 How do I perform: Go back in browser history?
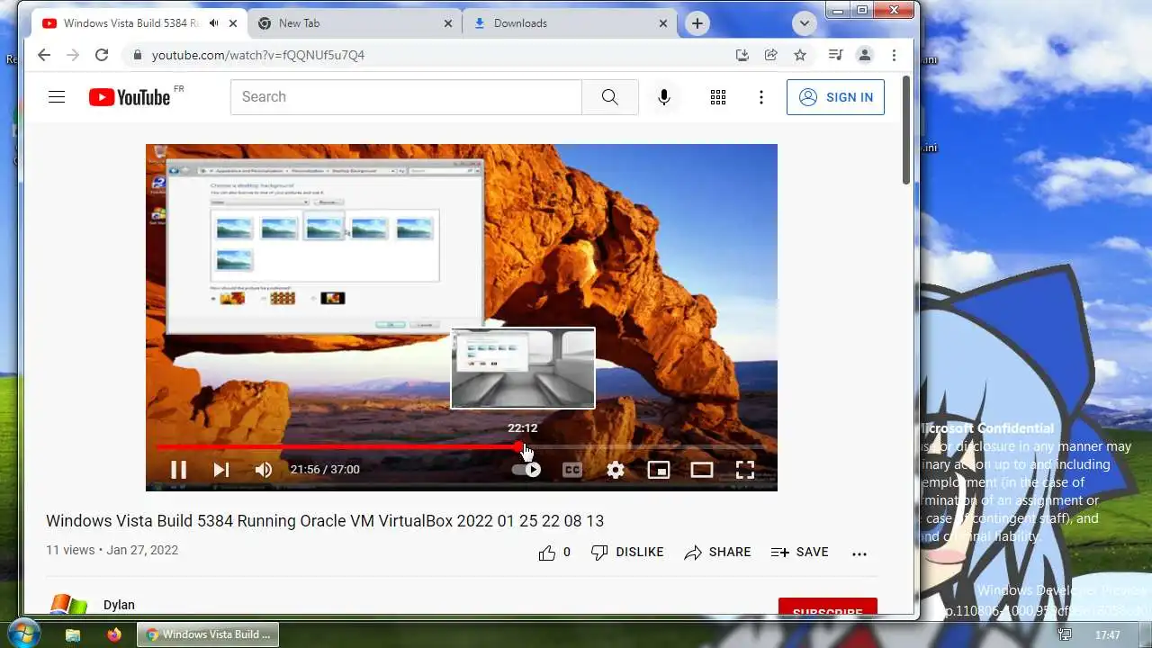[44, 55]
